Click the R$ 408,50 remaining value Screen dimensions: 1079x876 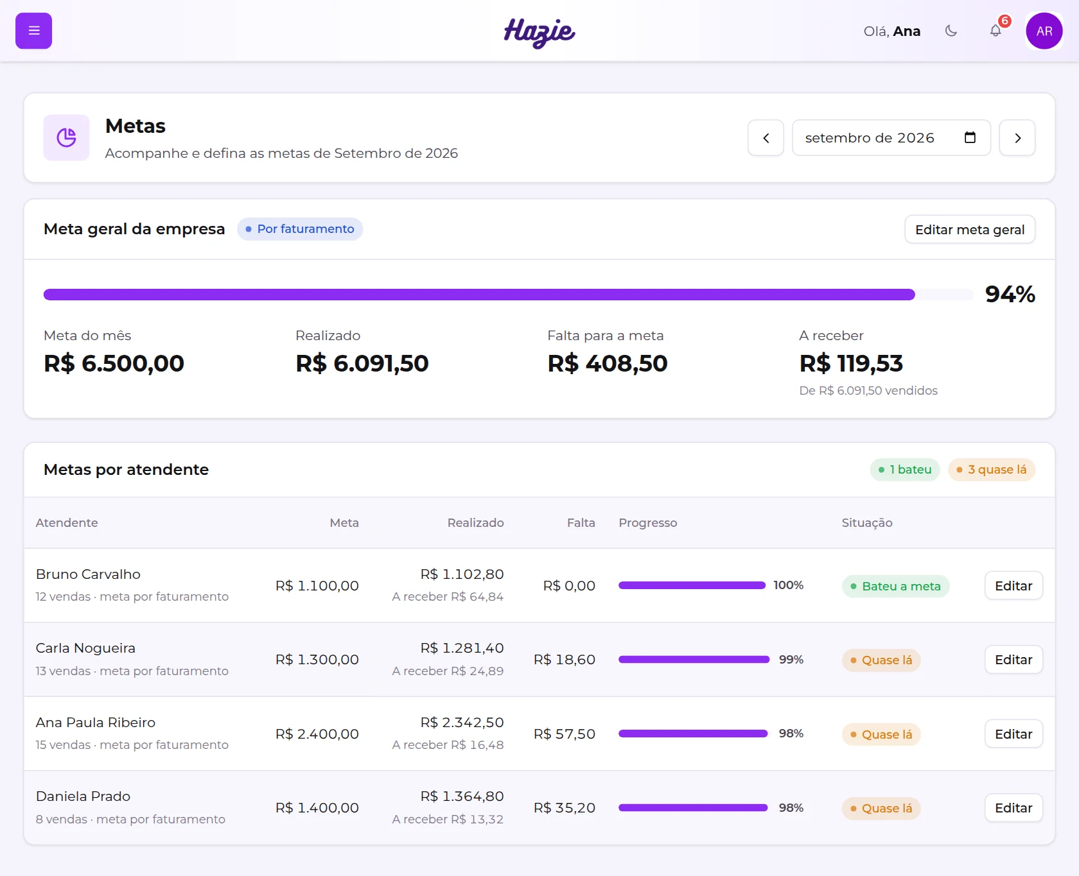(x=607, y=363)
